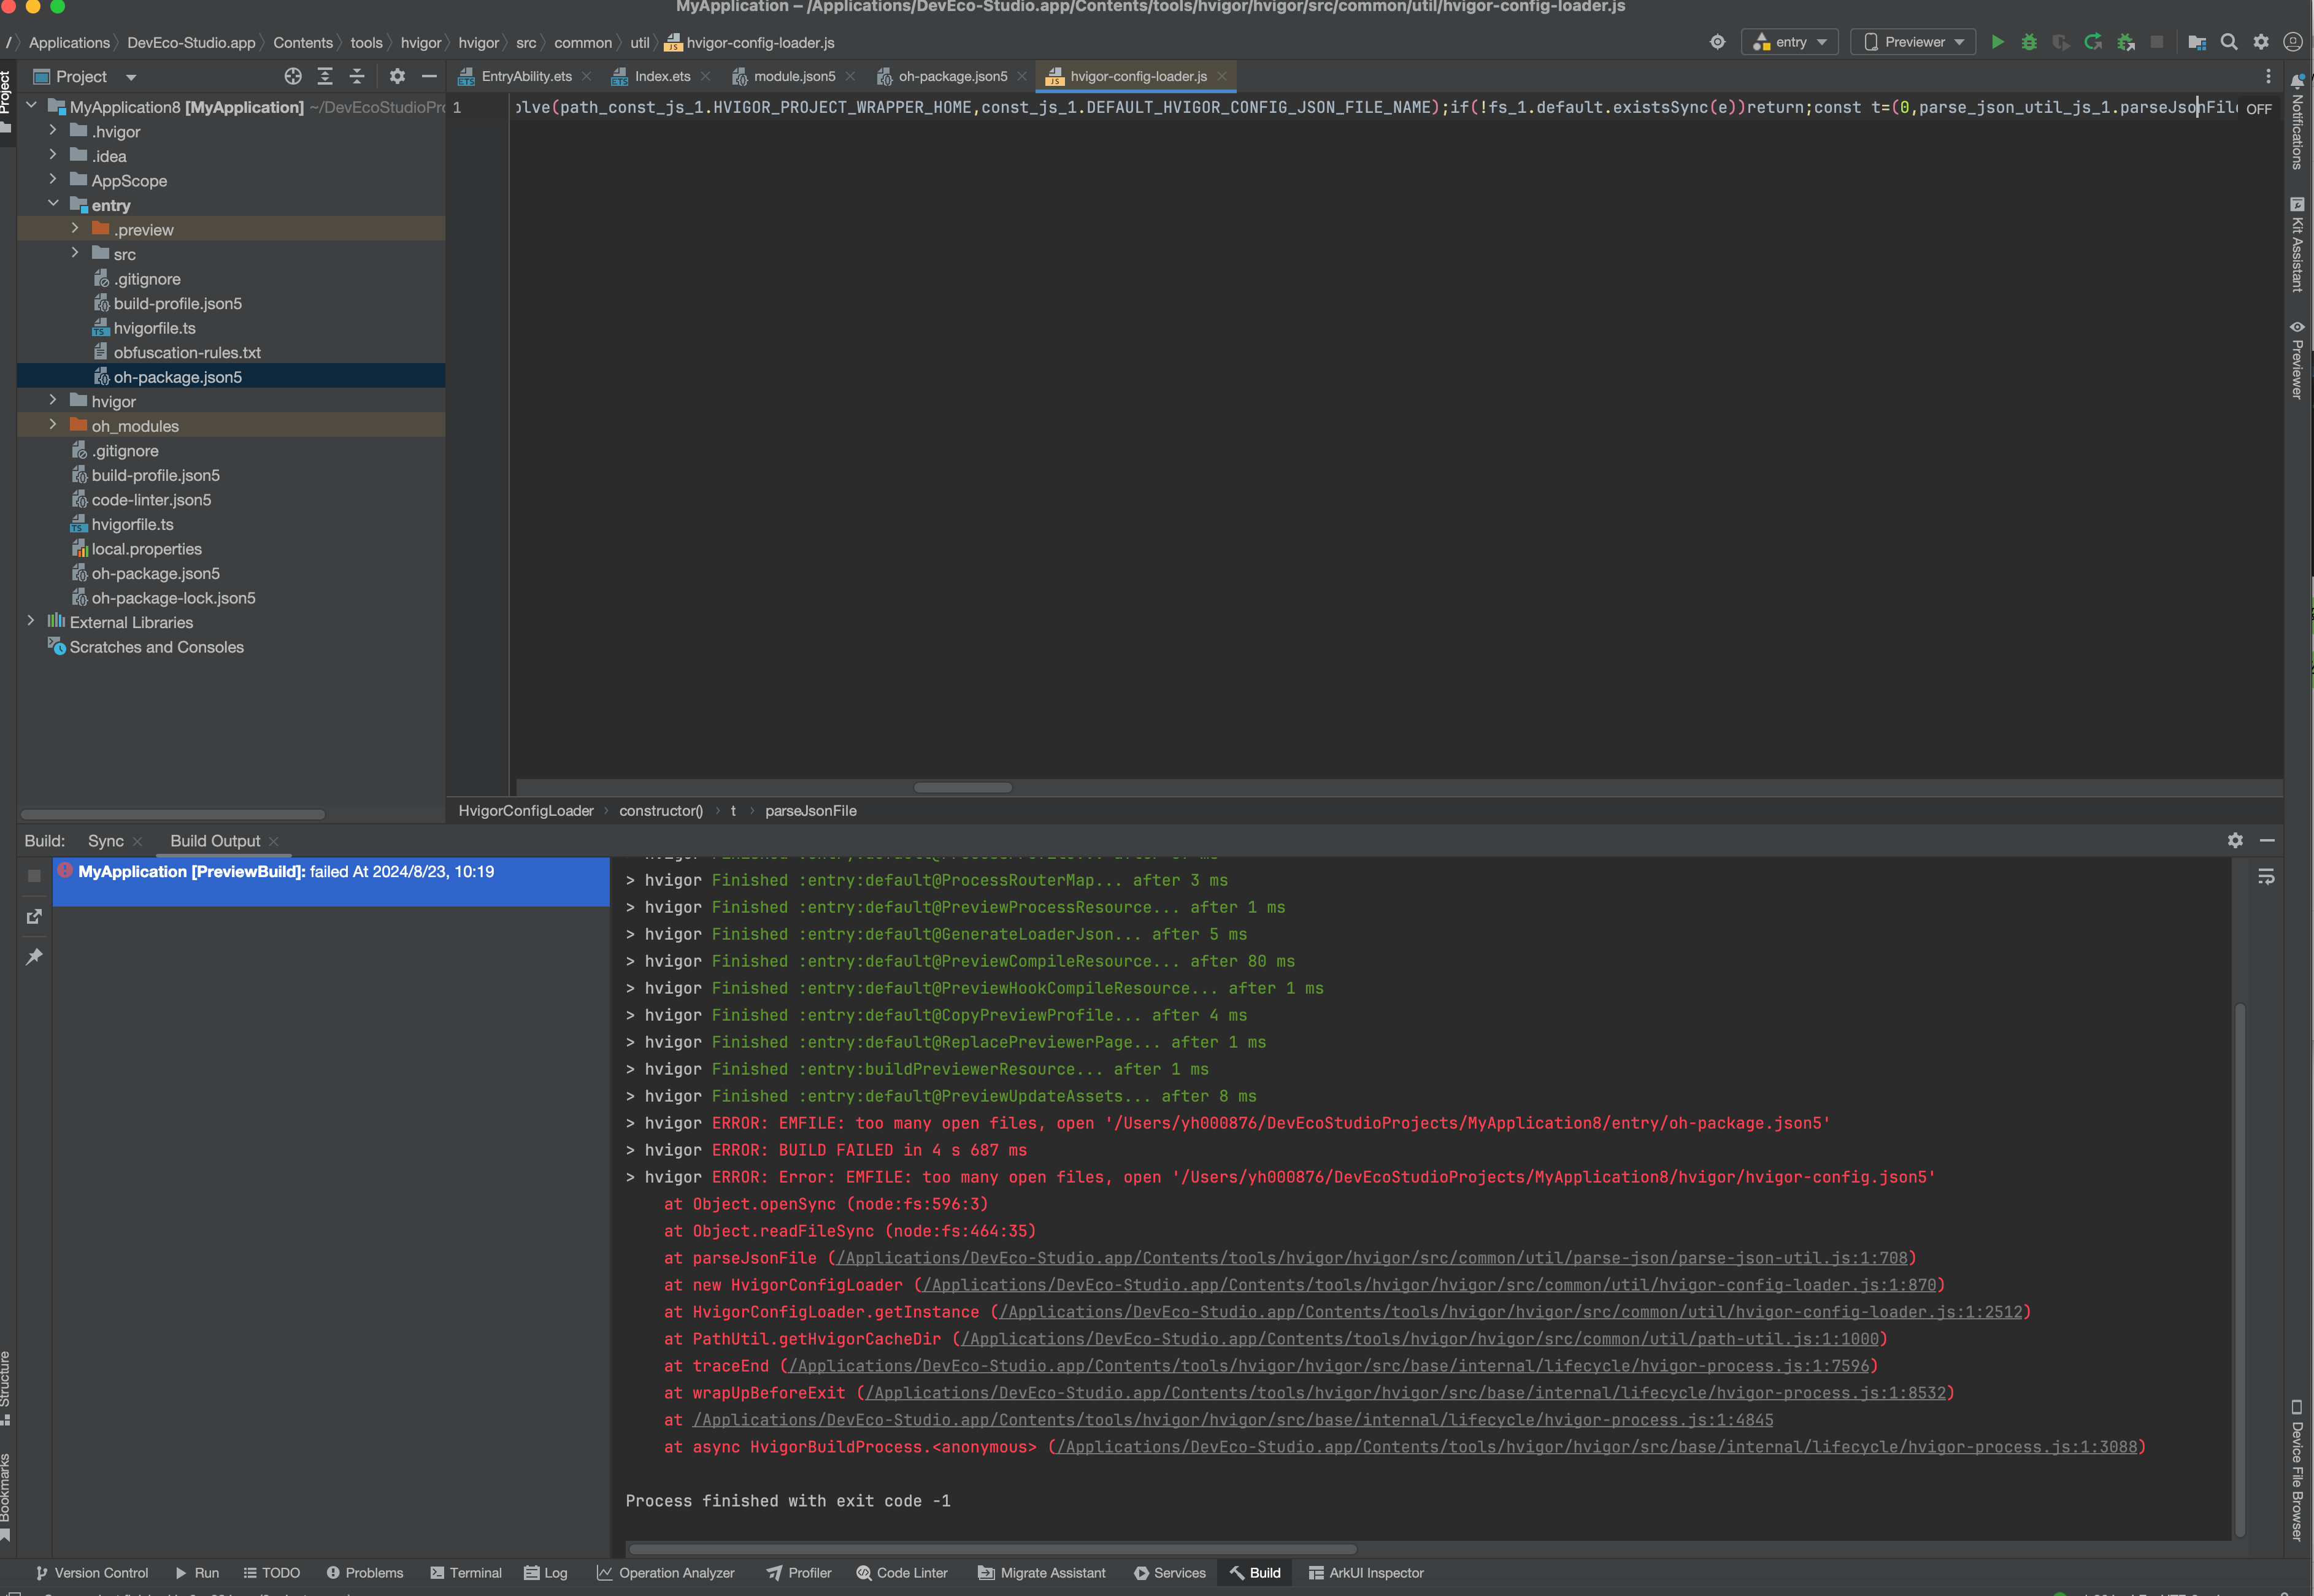
Task: Run the entry module
Action: pyautogui.click(x=1997, y=42)
